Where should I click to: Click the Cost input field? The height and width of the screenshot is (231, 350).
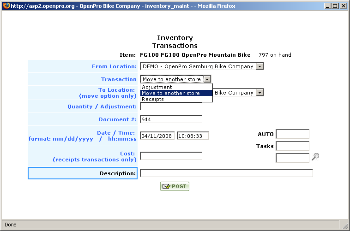coord(171,156)
